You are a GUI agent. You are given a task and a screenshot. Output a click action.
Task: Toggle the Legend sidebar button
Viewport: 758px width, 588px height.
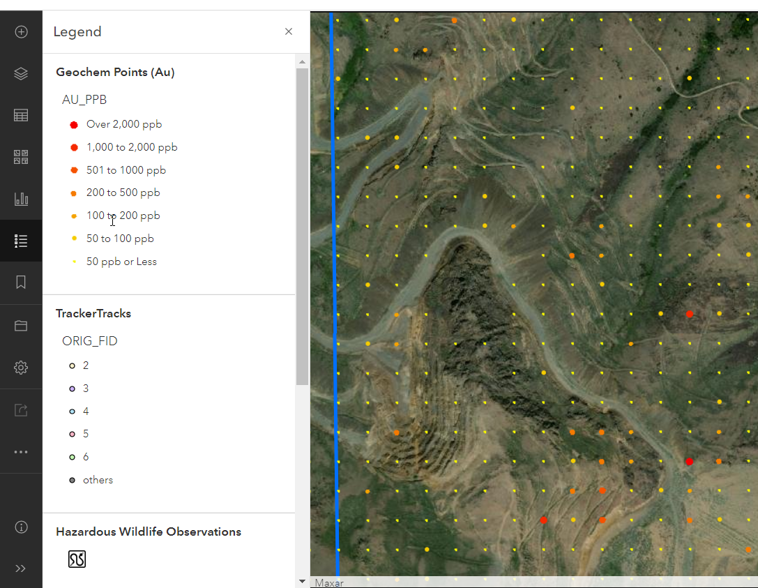21,241
